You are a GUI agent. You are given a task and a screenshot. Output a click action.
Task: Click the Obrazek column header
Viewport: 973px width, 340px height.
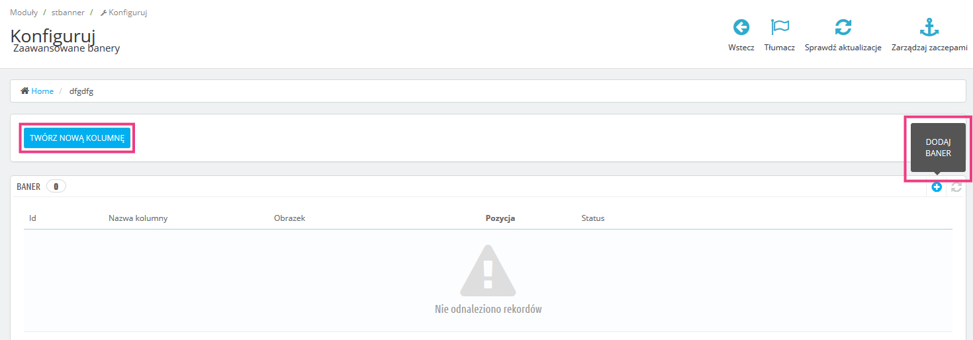point(289,218)
